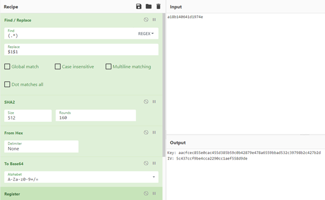The height and width of the screenshot is (200, 325).
Task: Set breakpoint on SHA2 operation
Action: pyautogui.click(x=154, y=101)
